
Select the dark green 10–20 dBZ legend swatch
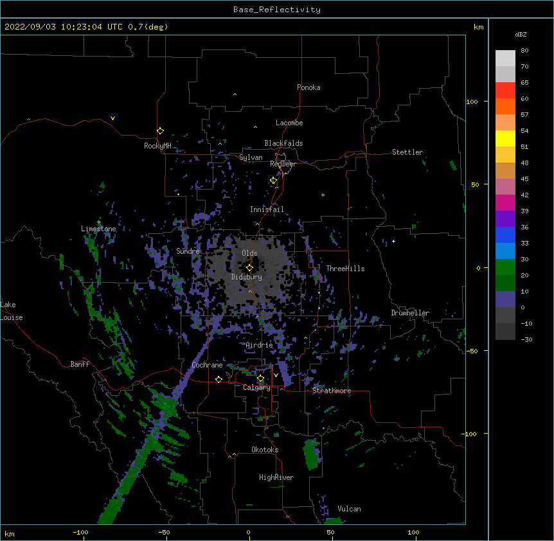pos(505,283)
